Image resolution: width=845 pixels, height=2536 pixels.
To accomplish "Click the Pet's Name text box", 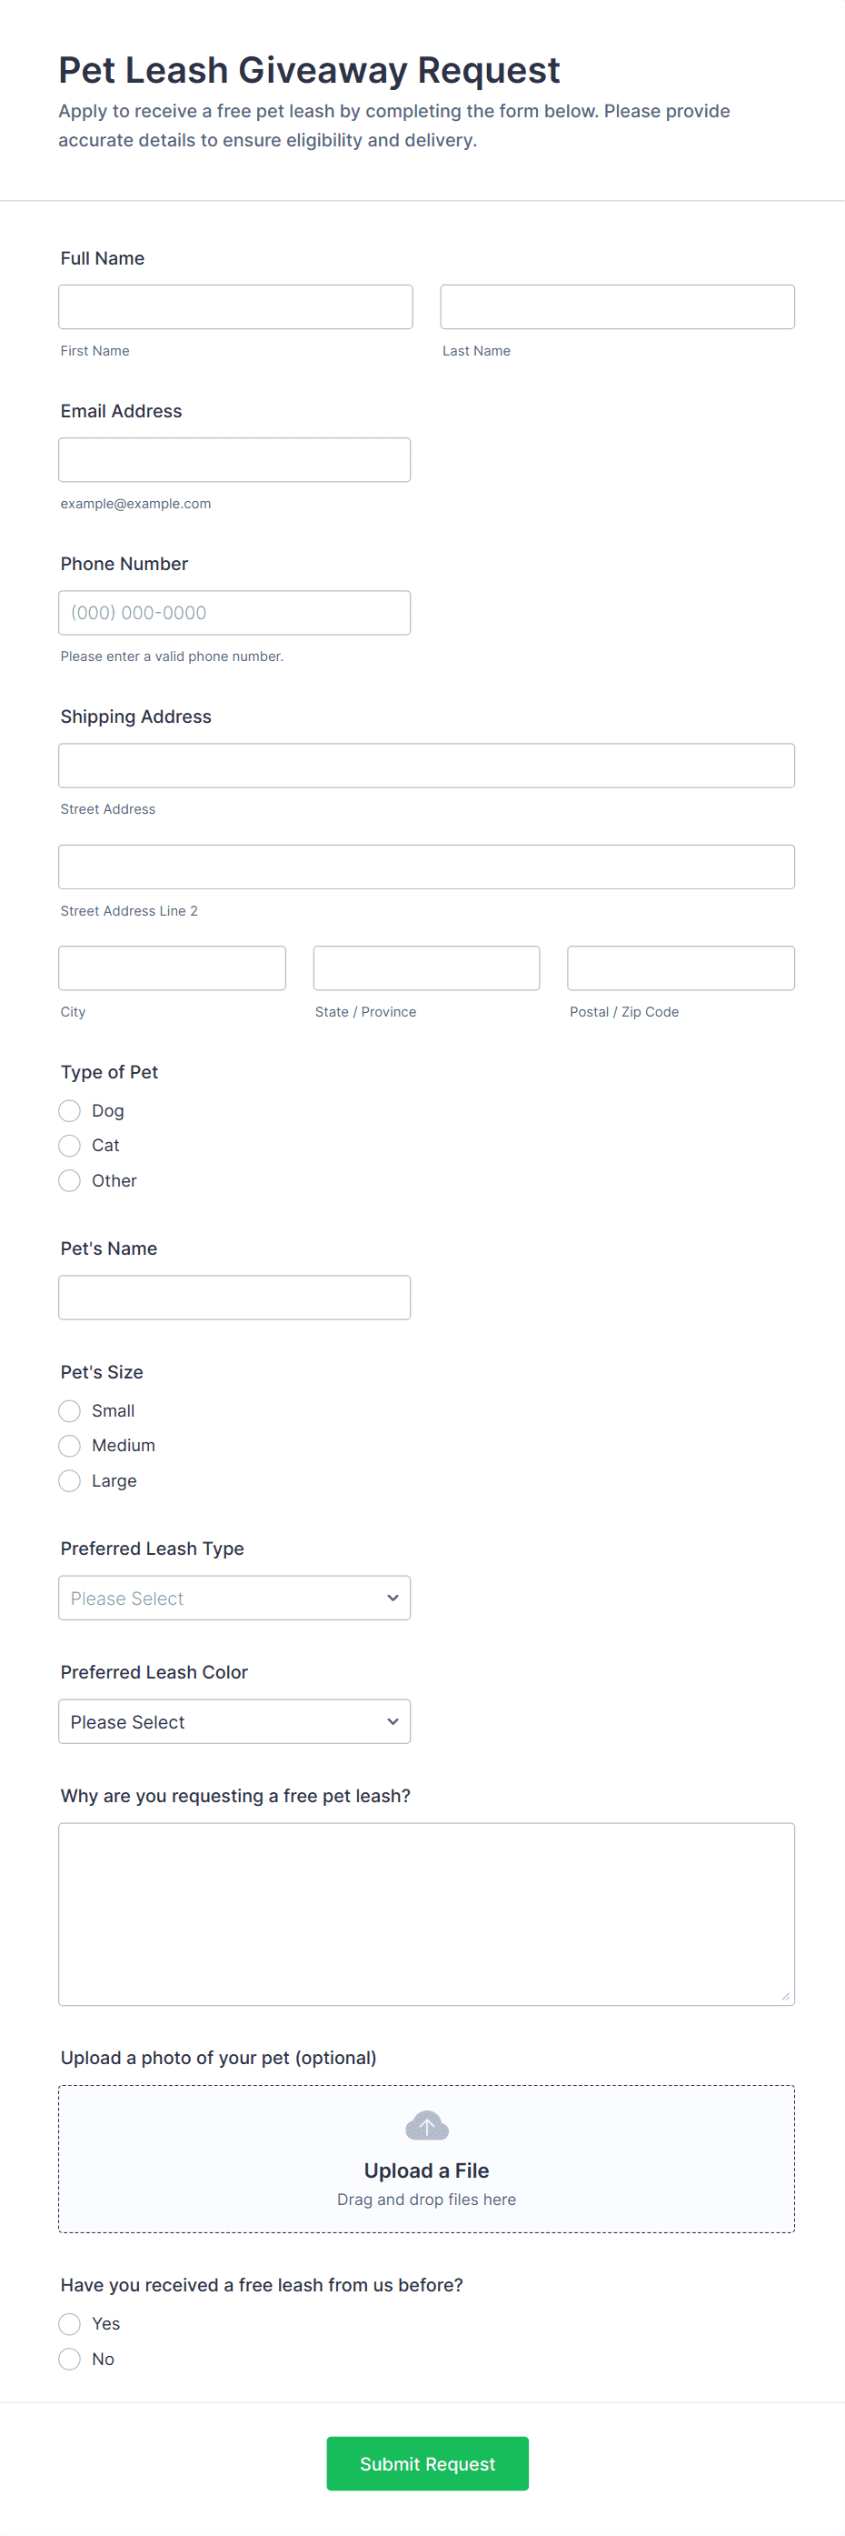I will (234, 1298).
